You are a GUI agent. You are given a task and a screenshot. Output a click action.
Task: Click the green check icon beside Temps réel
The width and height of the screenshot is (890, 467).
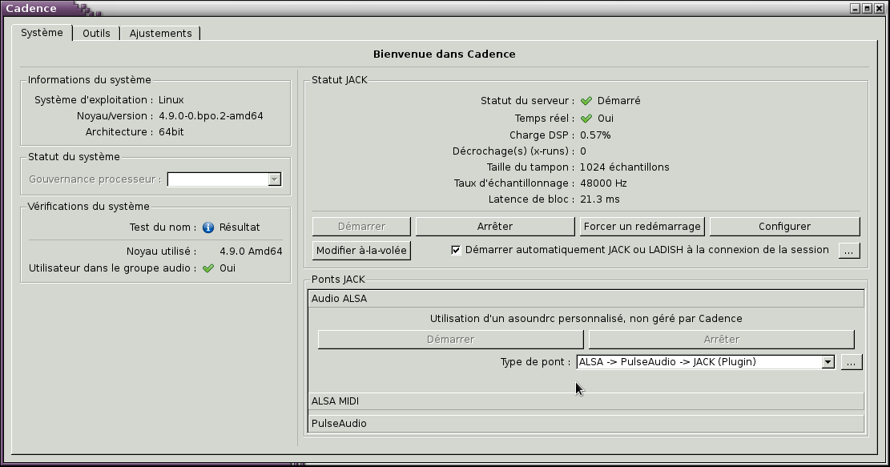pos(586,119)
